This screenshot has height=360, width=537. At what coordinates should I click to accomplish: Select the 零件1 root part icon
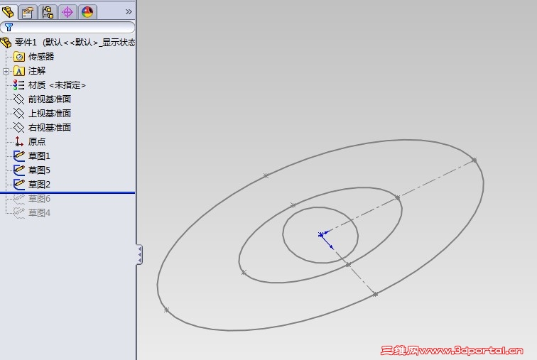pyautogui.click(x=6, y=43)
